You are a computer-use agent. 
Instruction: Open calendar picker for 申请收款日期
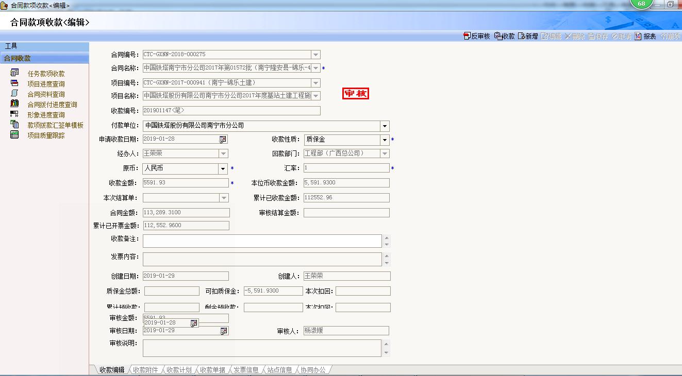tap(223, 140)
